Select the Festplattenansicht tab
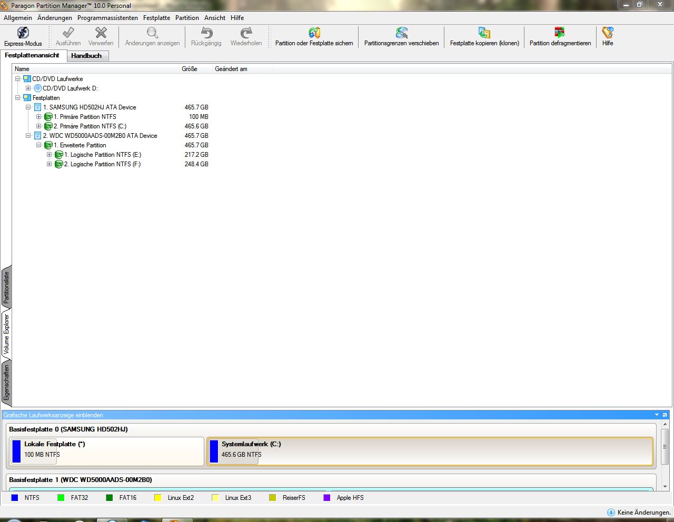The image size is (674, 522). click(32, 55)
